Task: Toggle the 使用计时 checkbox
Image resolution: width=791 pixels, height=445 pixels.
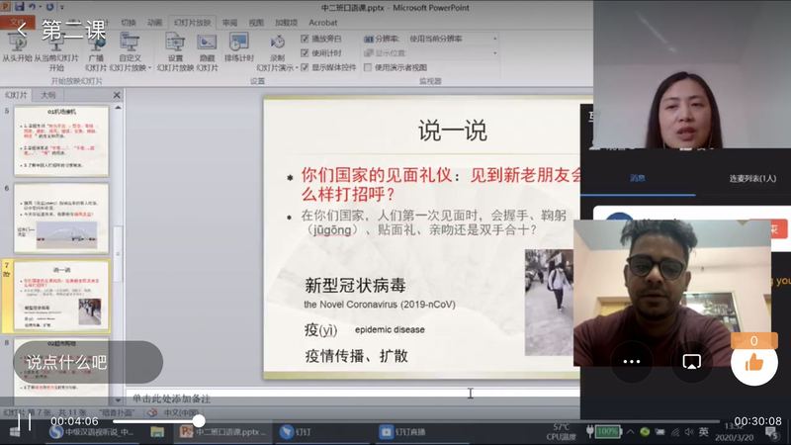Action: [306, 52]
